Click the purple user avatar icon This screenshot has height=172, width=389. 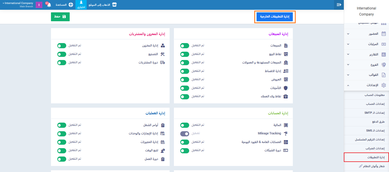[x=39, y=5]
